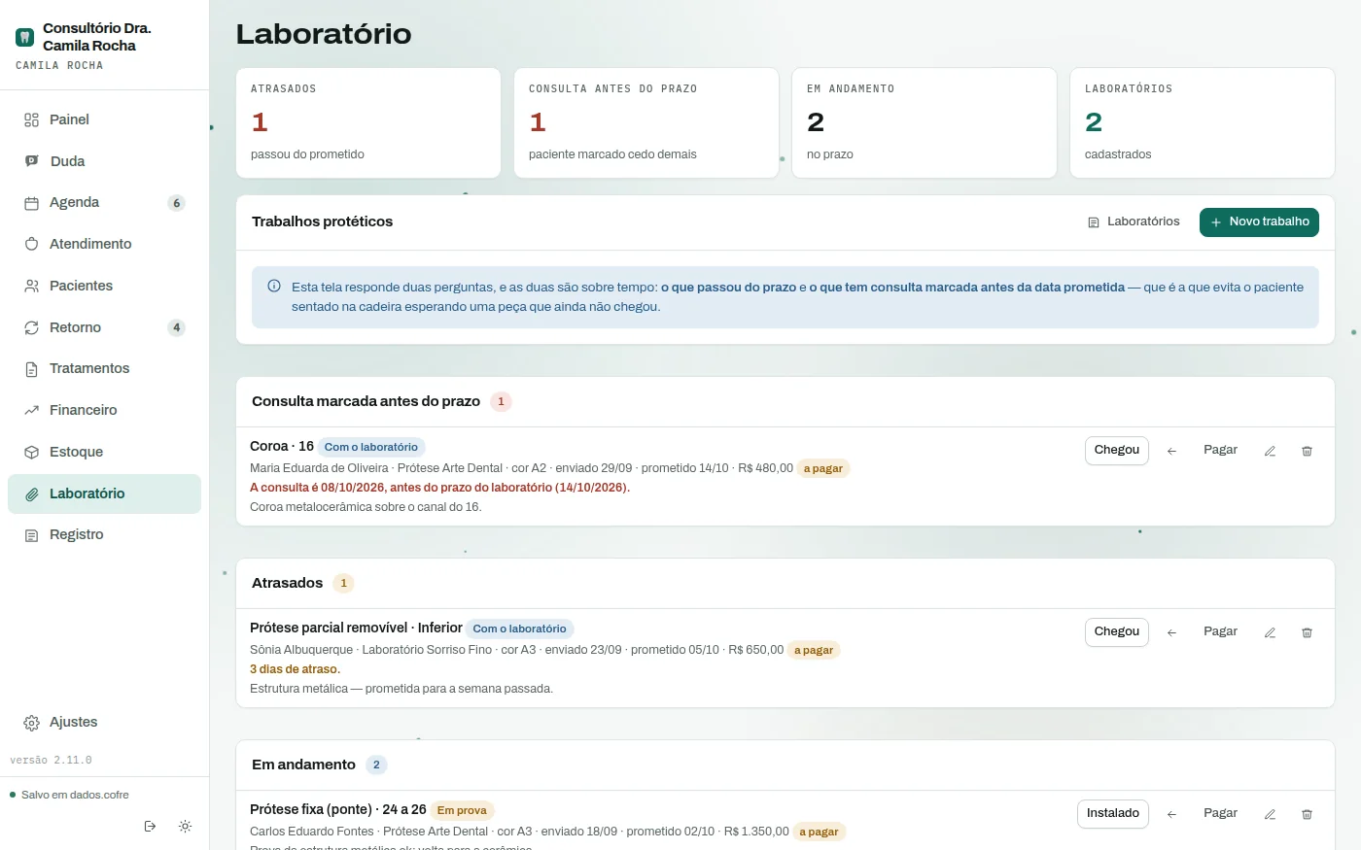
Task: Click the Atrasados summary card
Action: (368, 122)
